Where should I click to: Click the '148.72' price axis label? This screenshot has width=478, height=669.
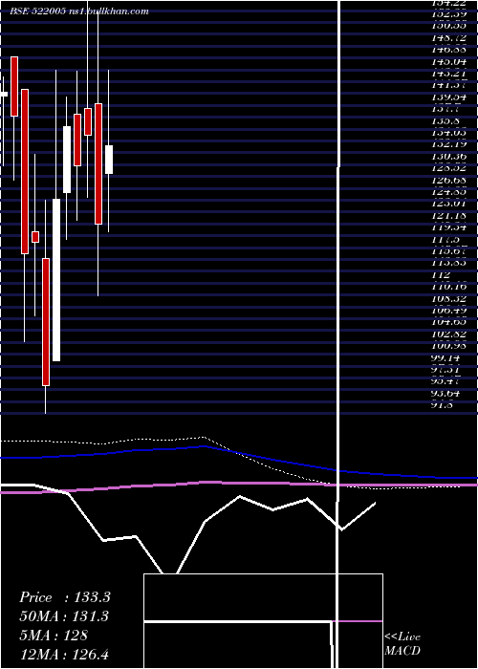point(448,38)
